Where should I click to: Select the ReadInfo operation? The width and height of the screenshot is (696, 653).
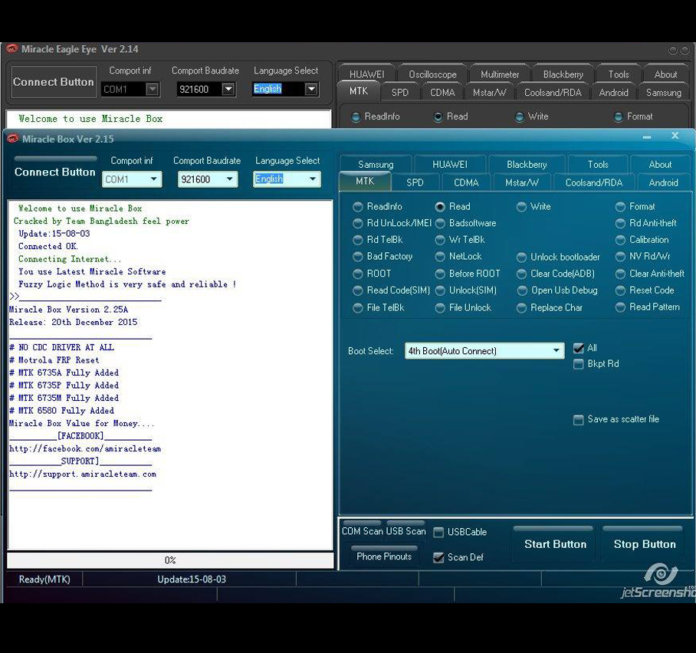[x=357, y=206]
